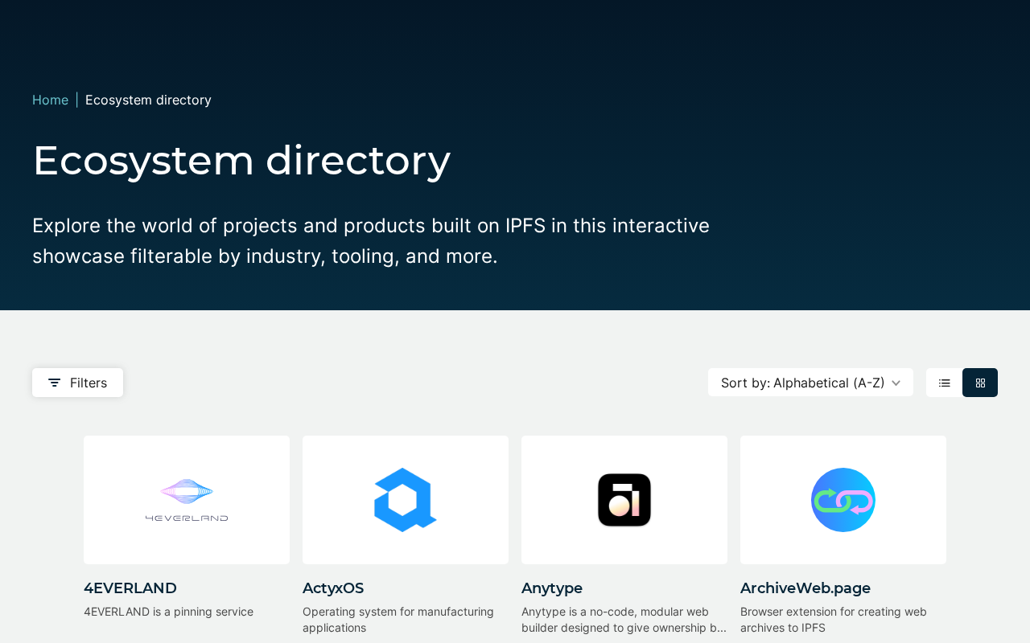The width and height of the screenshot is (1030, 643).
Task: Open the ActyxOS logo card
Action: pos(406,500)
